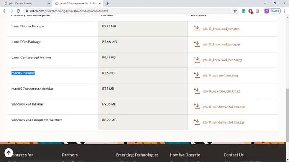Open the jdk-14_osx-x64_bin.dmg download link
The width and height of the screenshot is (289, 162).
(x=220, y=76)
